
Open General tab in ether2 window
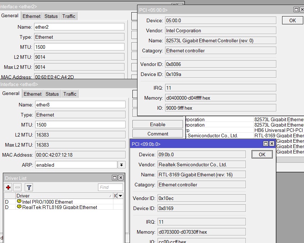[x=10, y=16]
